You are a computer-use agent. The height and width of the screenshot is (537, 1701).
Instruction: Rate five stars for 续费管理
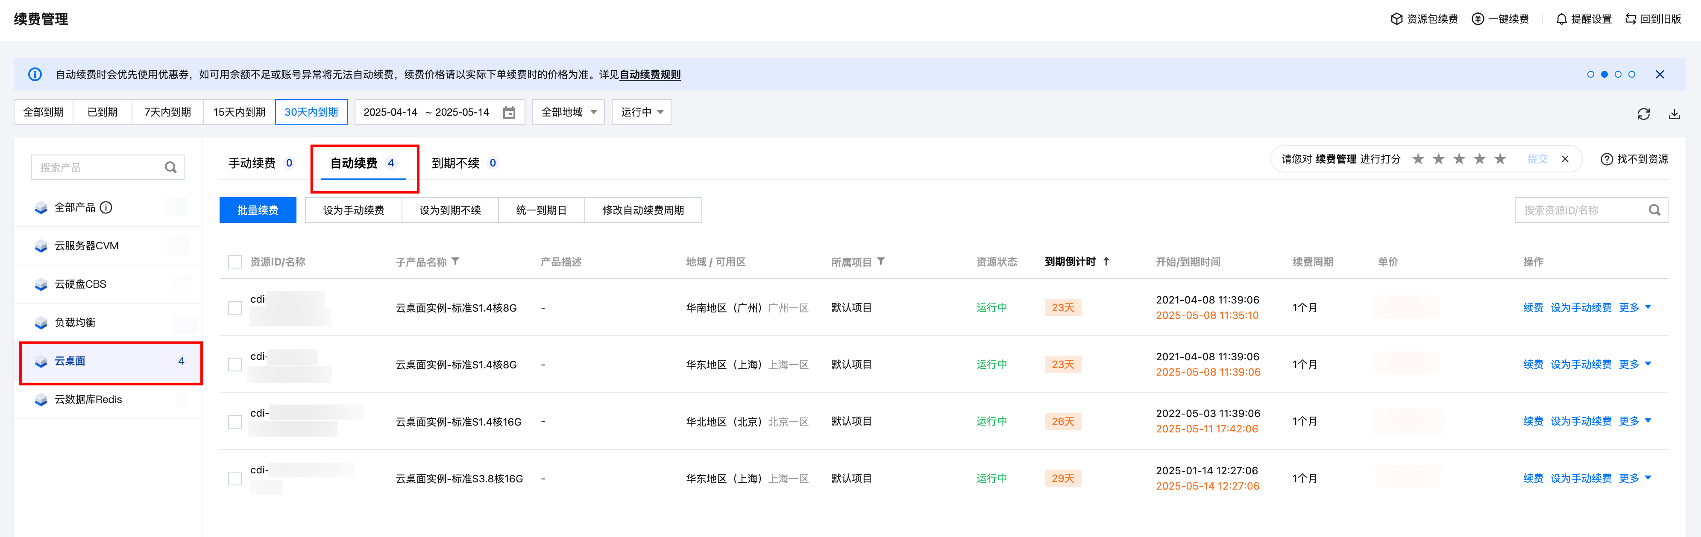pos(1500,159)
